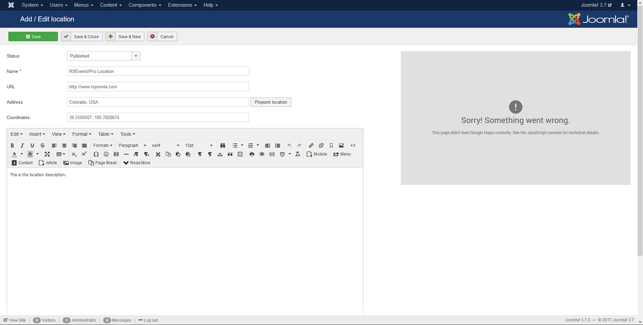Click the Page Break button
The width and height of the screenshot is (643, 325).
103,163
